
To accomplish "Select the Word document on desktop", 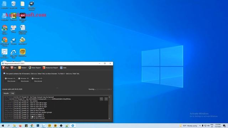I will (x=22, y=30).
